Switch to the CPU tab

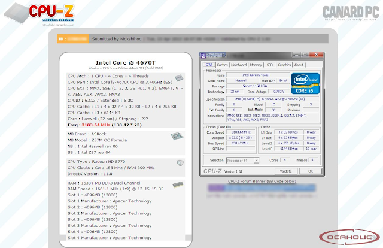click(209, 65)
